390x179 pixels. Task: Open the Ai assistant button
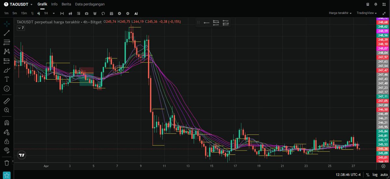136,13
